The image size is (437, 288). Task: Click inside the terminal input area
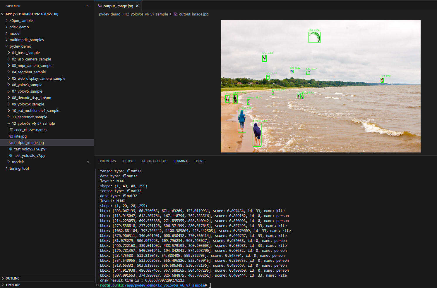(210, 285)
